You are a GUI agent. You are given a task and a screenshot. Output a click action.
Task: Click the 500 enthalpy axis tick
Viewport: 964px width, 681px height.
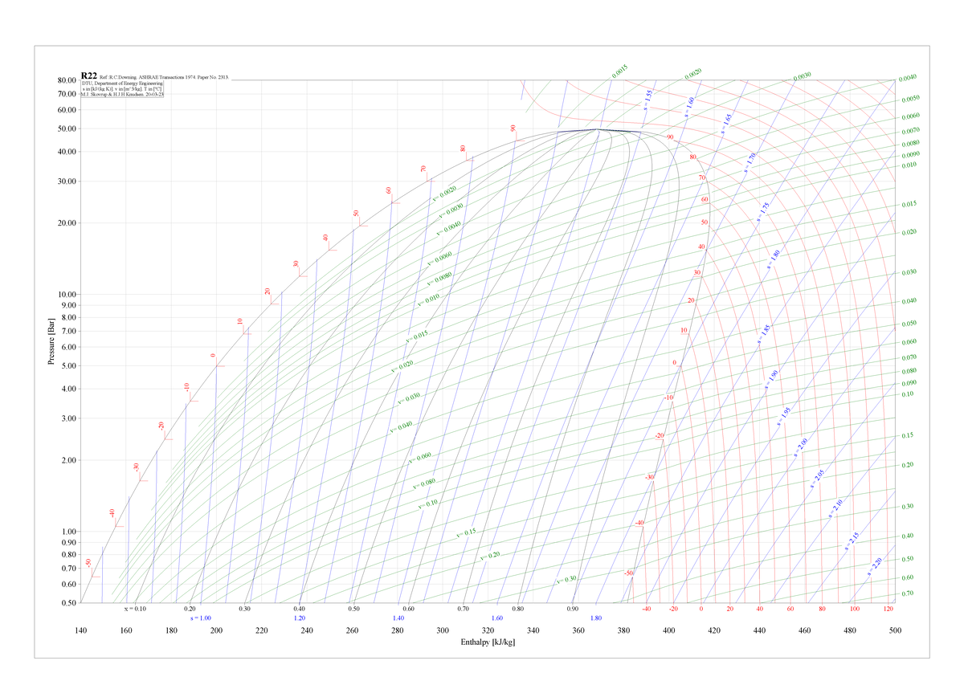896,631
